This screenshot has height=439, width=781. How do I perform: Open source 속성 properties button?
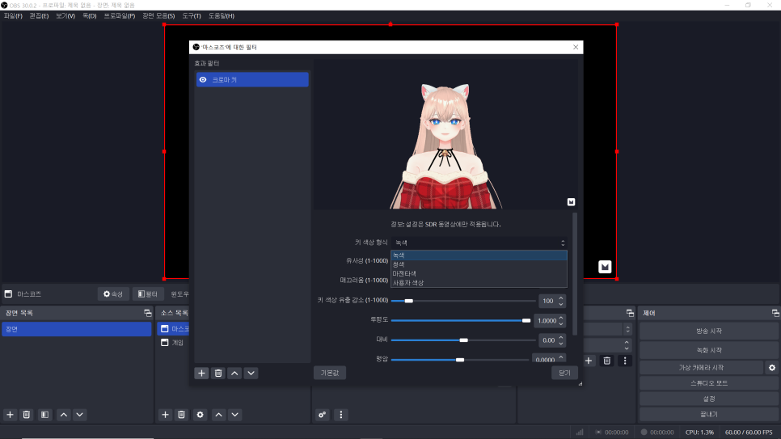[113, 294]
